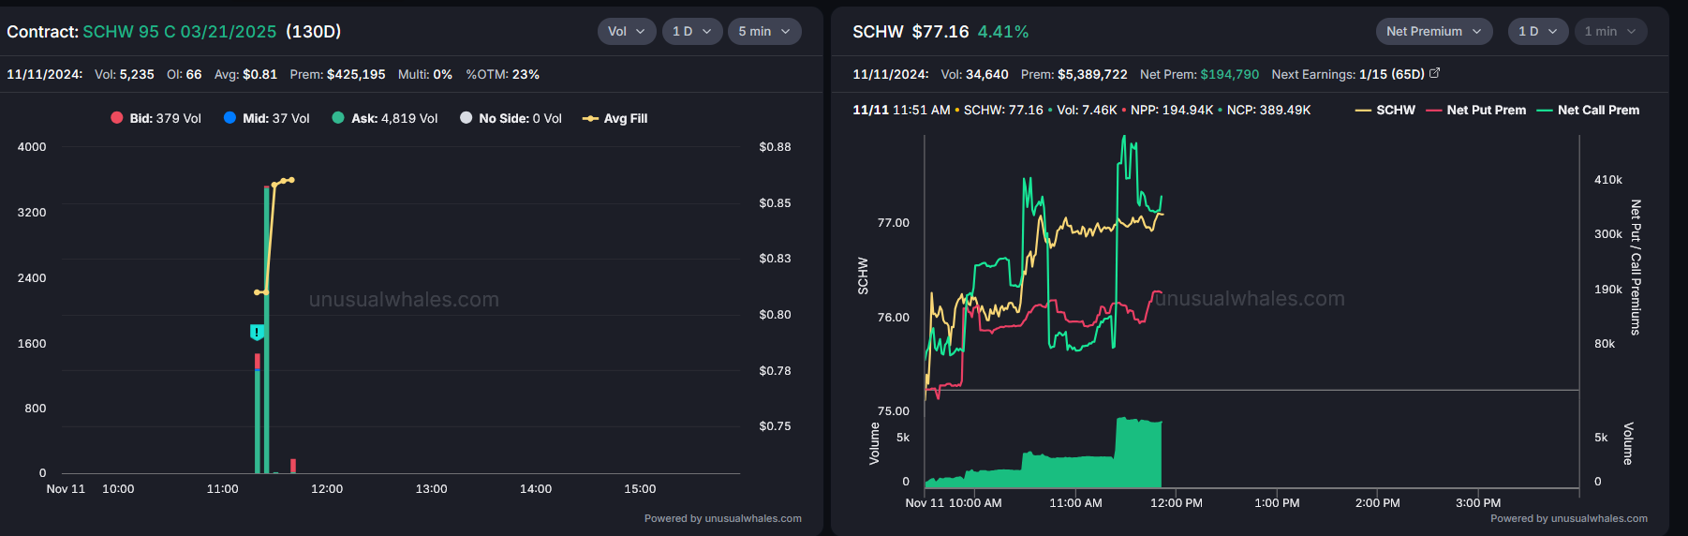Screen dimensions: 1688x536
Task: Click the $0.88 price axis label
Action: pyautogui.click(x=775, y=147)
